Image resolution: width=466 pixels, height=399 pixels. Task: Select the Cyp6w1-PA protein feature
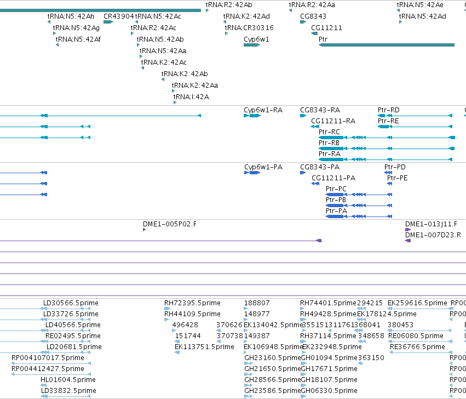click(x=252, y=173)
